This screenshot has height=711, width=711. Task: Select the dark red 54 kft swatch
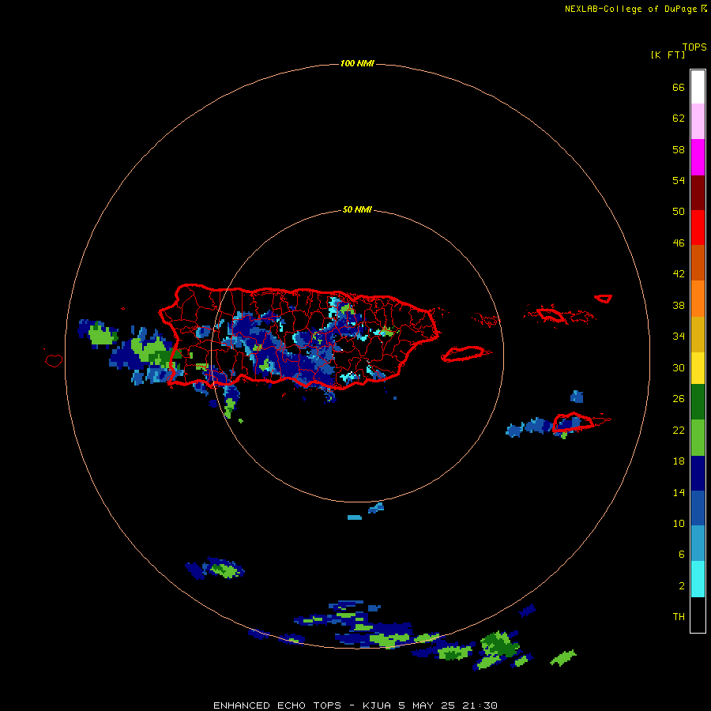(698, 192)
